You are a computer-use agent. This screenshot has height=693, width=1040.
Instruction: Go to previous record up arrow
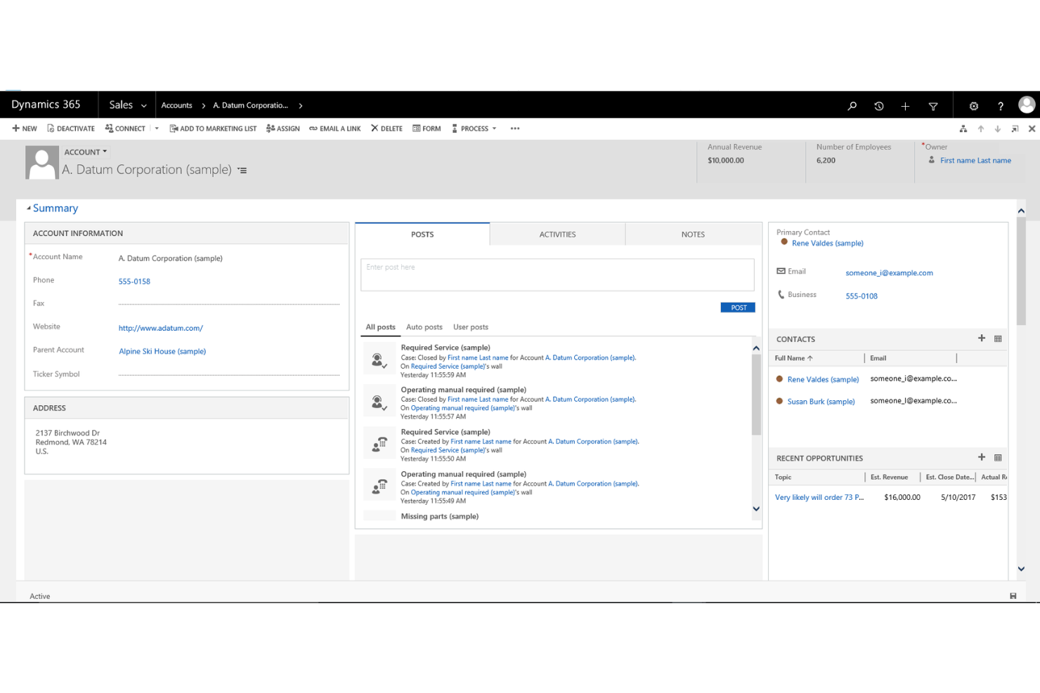[x=981, y=128]
